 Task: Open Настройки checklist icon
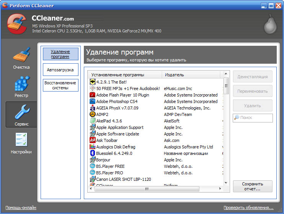[21, 140]
